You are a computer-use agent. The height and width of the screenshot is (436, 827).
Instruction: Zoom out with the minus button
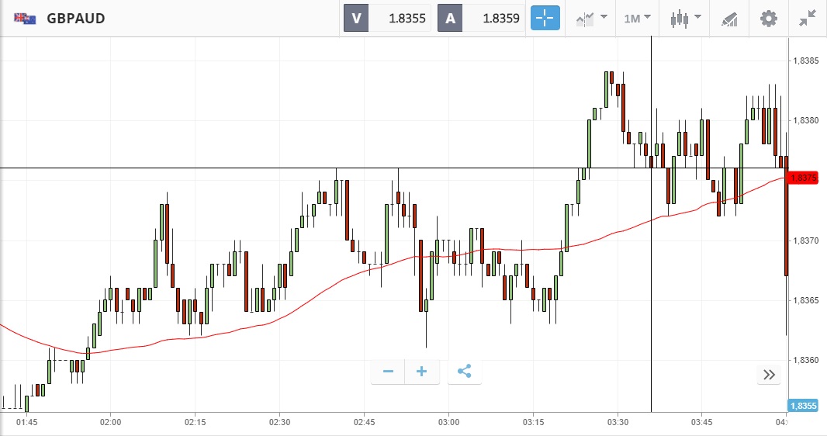click(388, 372)
